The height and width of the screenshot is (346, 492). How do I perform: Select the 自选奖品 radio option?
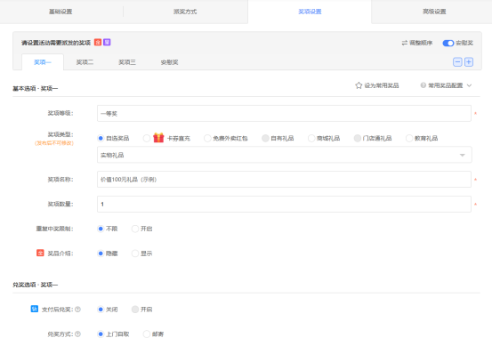coord(101,138)
